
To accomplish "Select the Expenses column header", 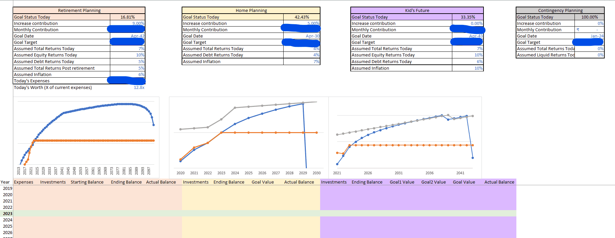I will (x=24, y=182).
